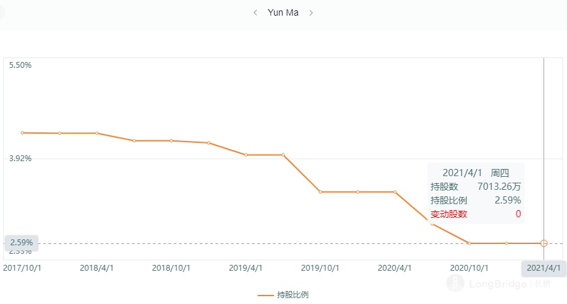Viewport: 567px width, 304px height.
Task: Click the red 变动股数 tooltip row
Action: (476, 214)
